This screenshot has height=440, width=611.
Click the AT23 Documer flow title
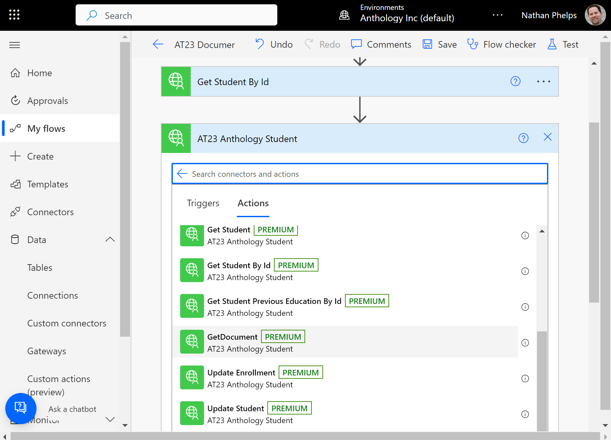tap(205, 45)
